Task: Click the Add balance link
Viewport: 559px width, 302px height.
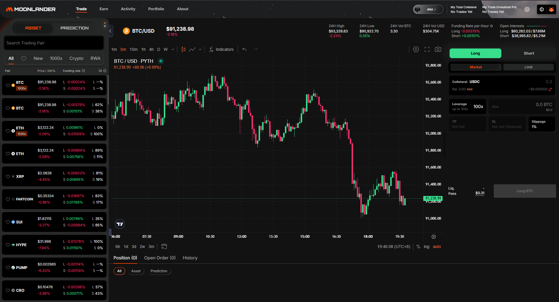Action: point(469,89)
